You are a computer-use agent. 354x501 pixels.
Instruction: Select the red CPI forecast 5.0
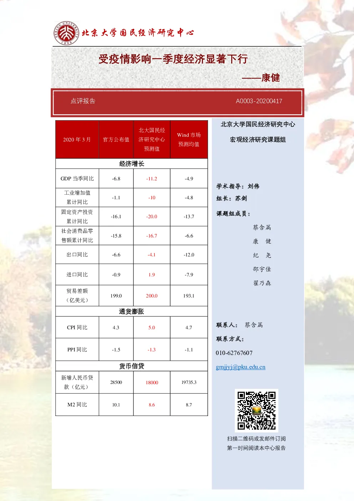pos(152,327)
